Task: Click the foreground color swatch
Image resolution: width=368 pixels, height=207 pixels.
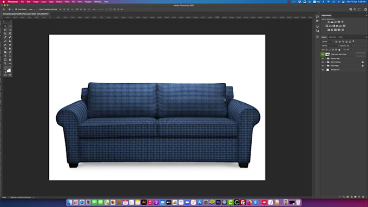Action: (6, 68)
